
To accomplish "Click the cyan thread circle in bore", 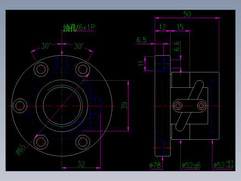I will (82, 106).
